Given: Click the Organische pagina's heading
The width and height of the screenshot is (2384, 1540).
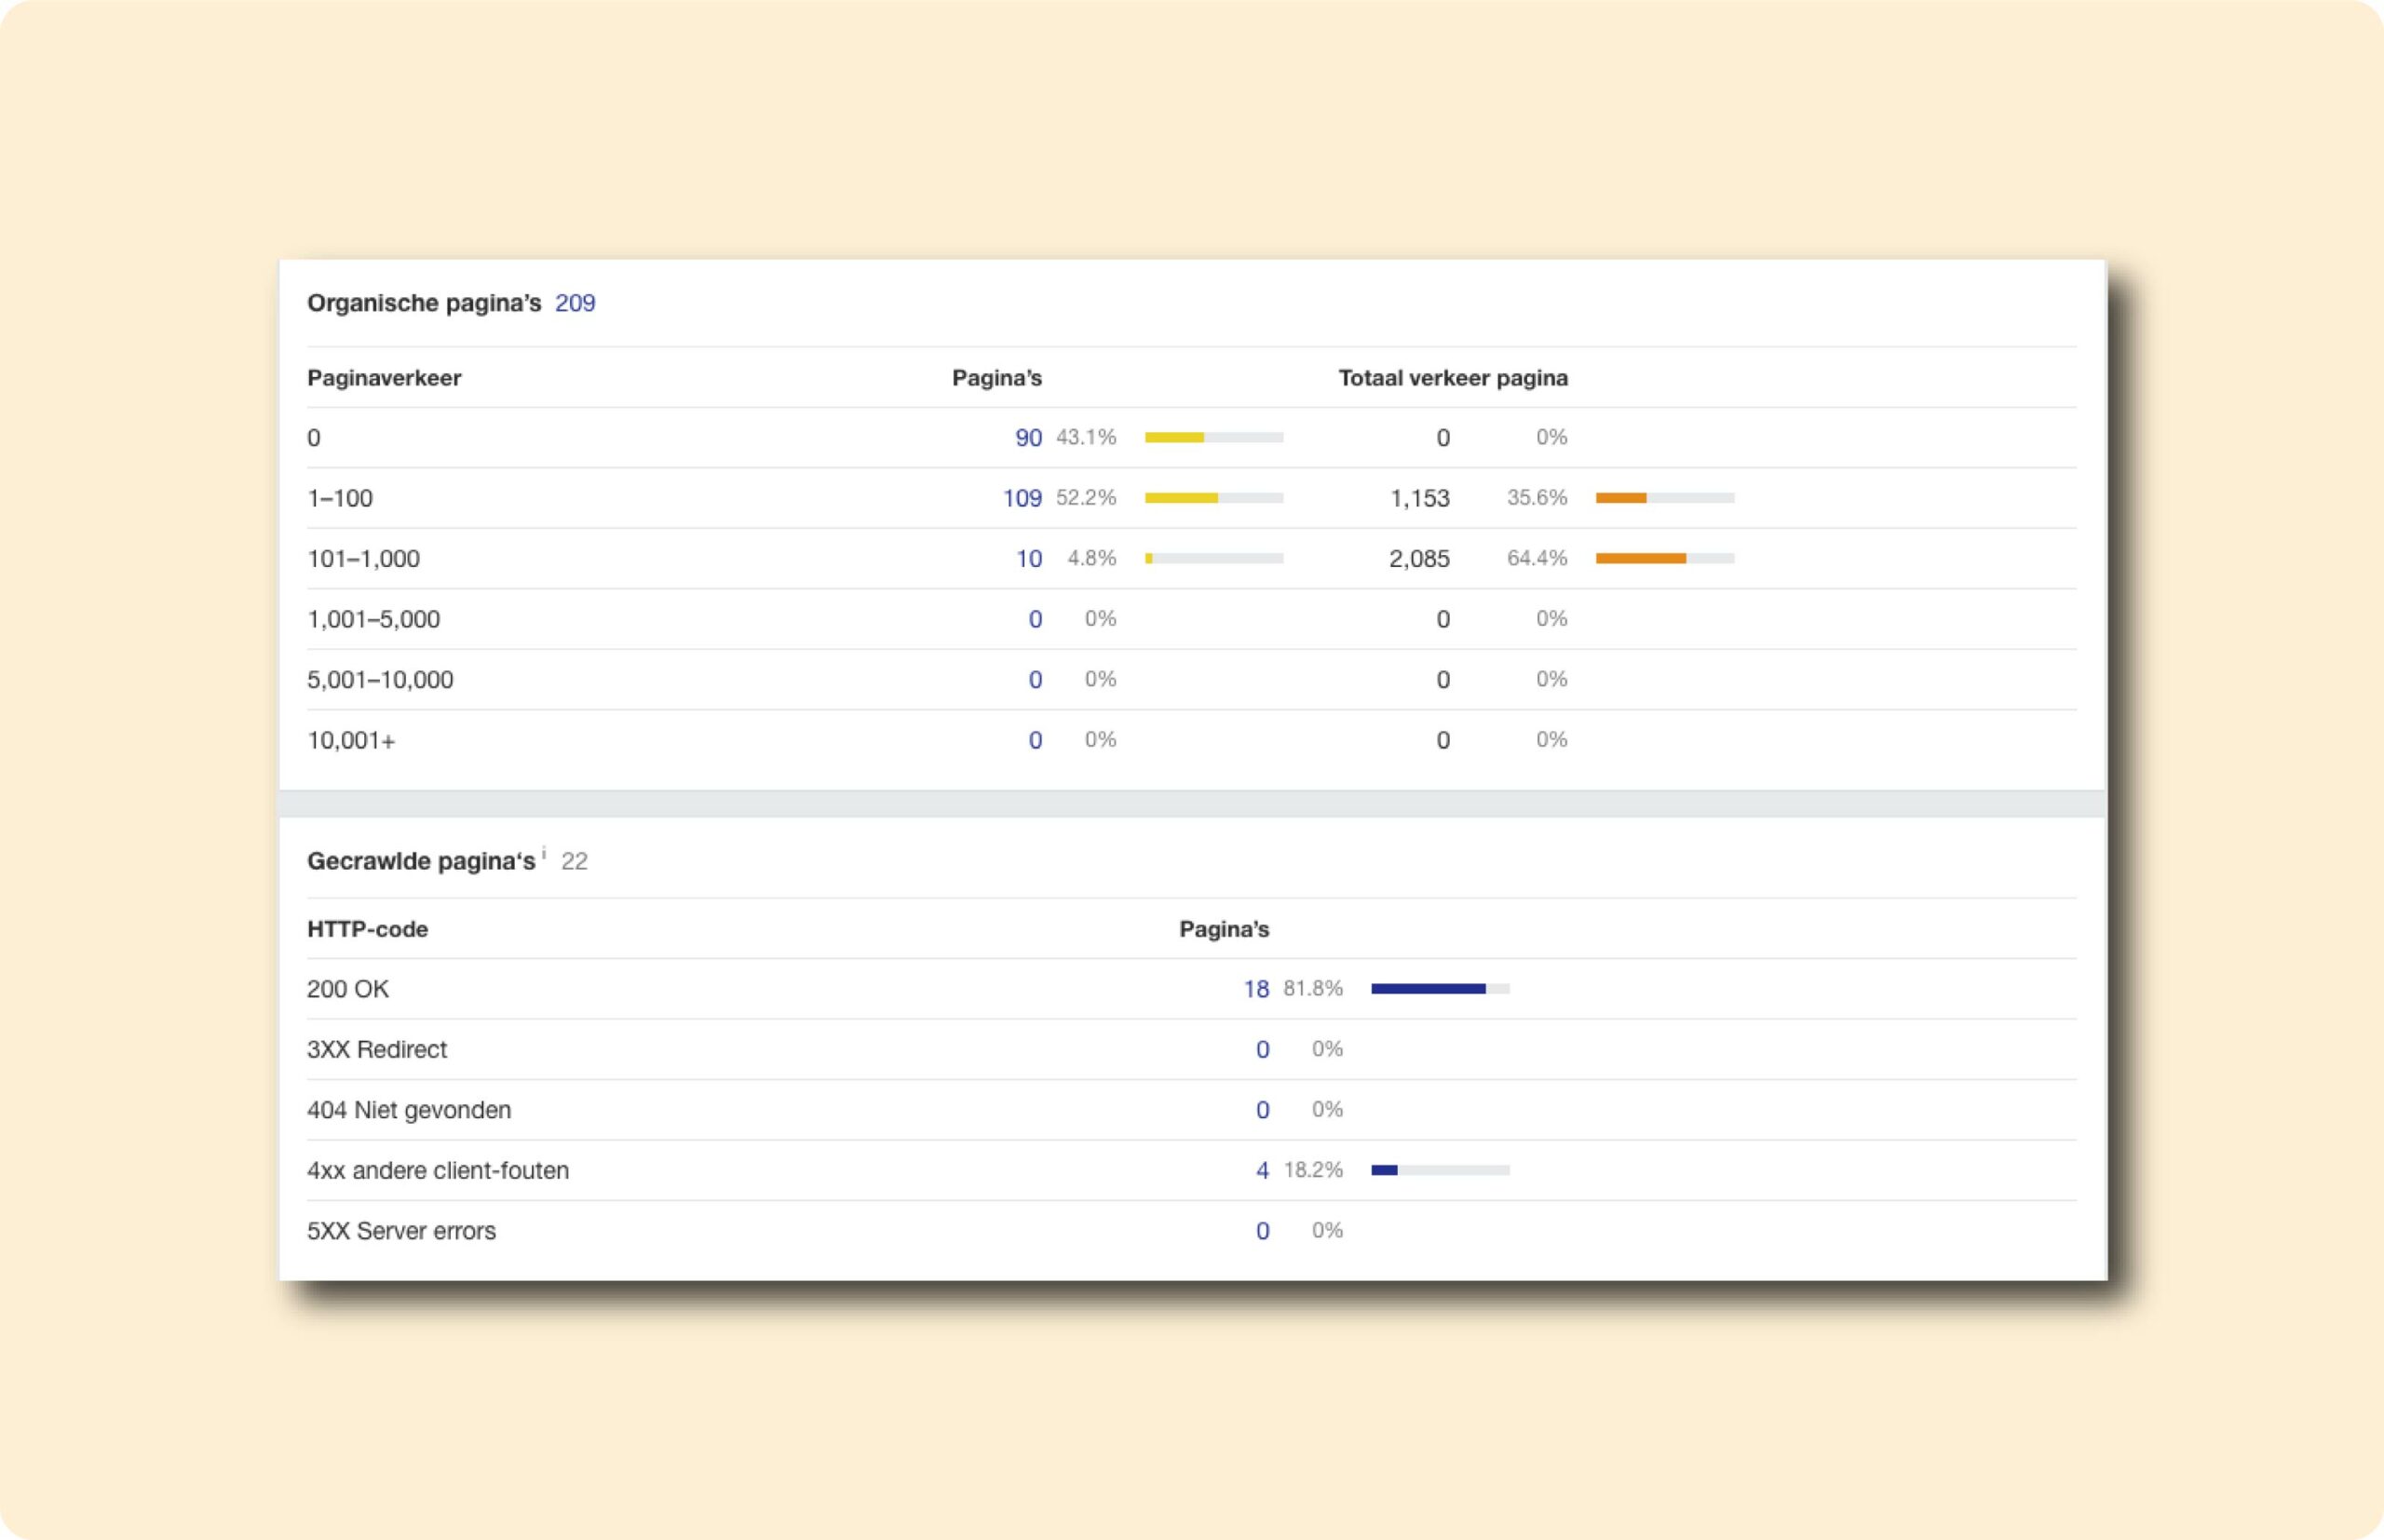Looking at the screenshot, I should click(424, 303).
